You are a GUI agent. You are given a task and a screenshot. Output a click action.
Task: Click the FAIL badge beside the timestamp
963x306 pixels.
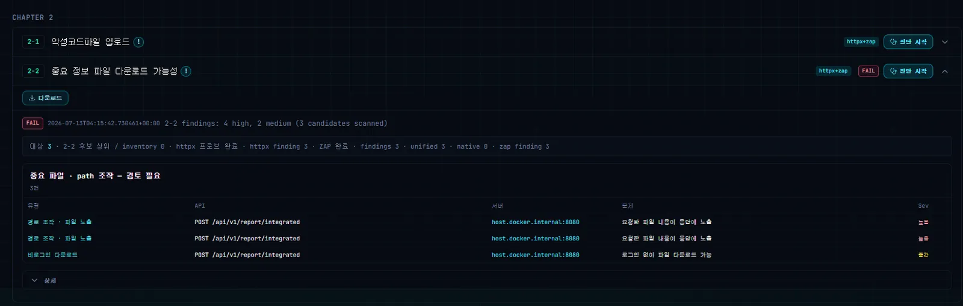(33, 123)
